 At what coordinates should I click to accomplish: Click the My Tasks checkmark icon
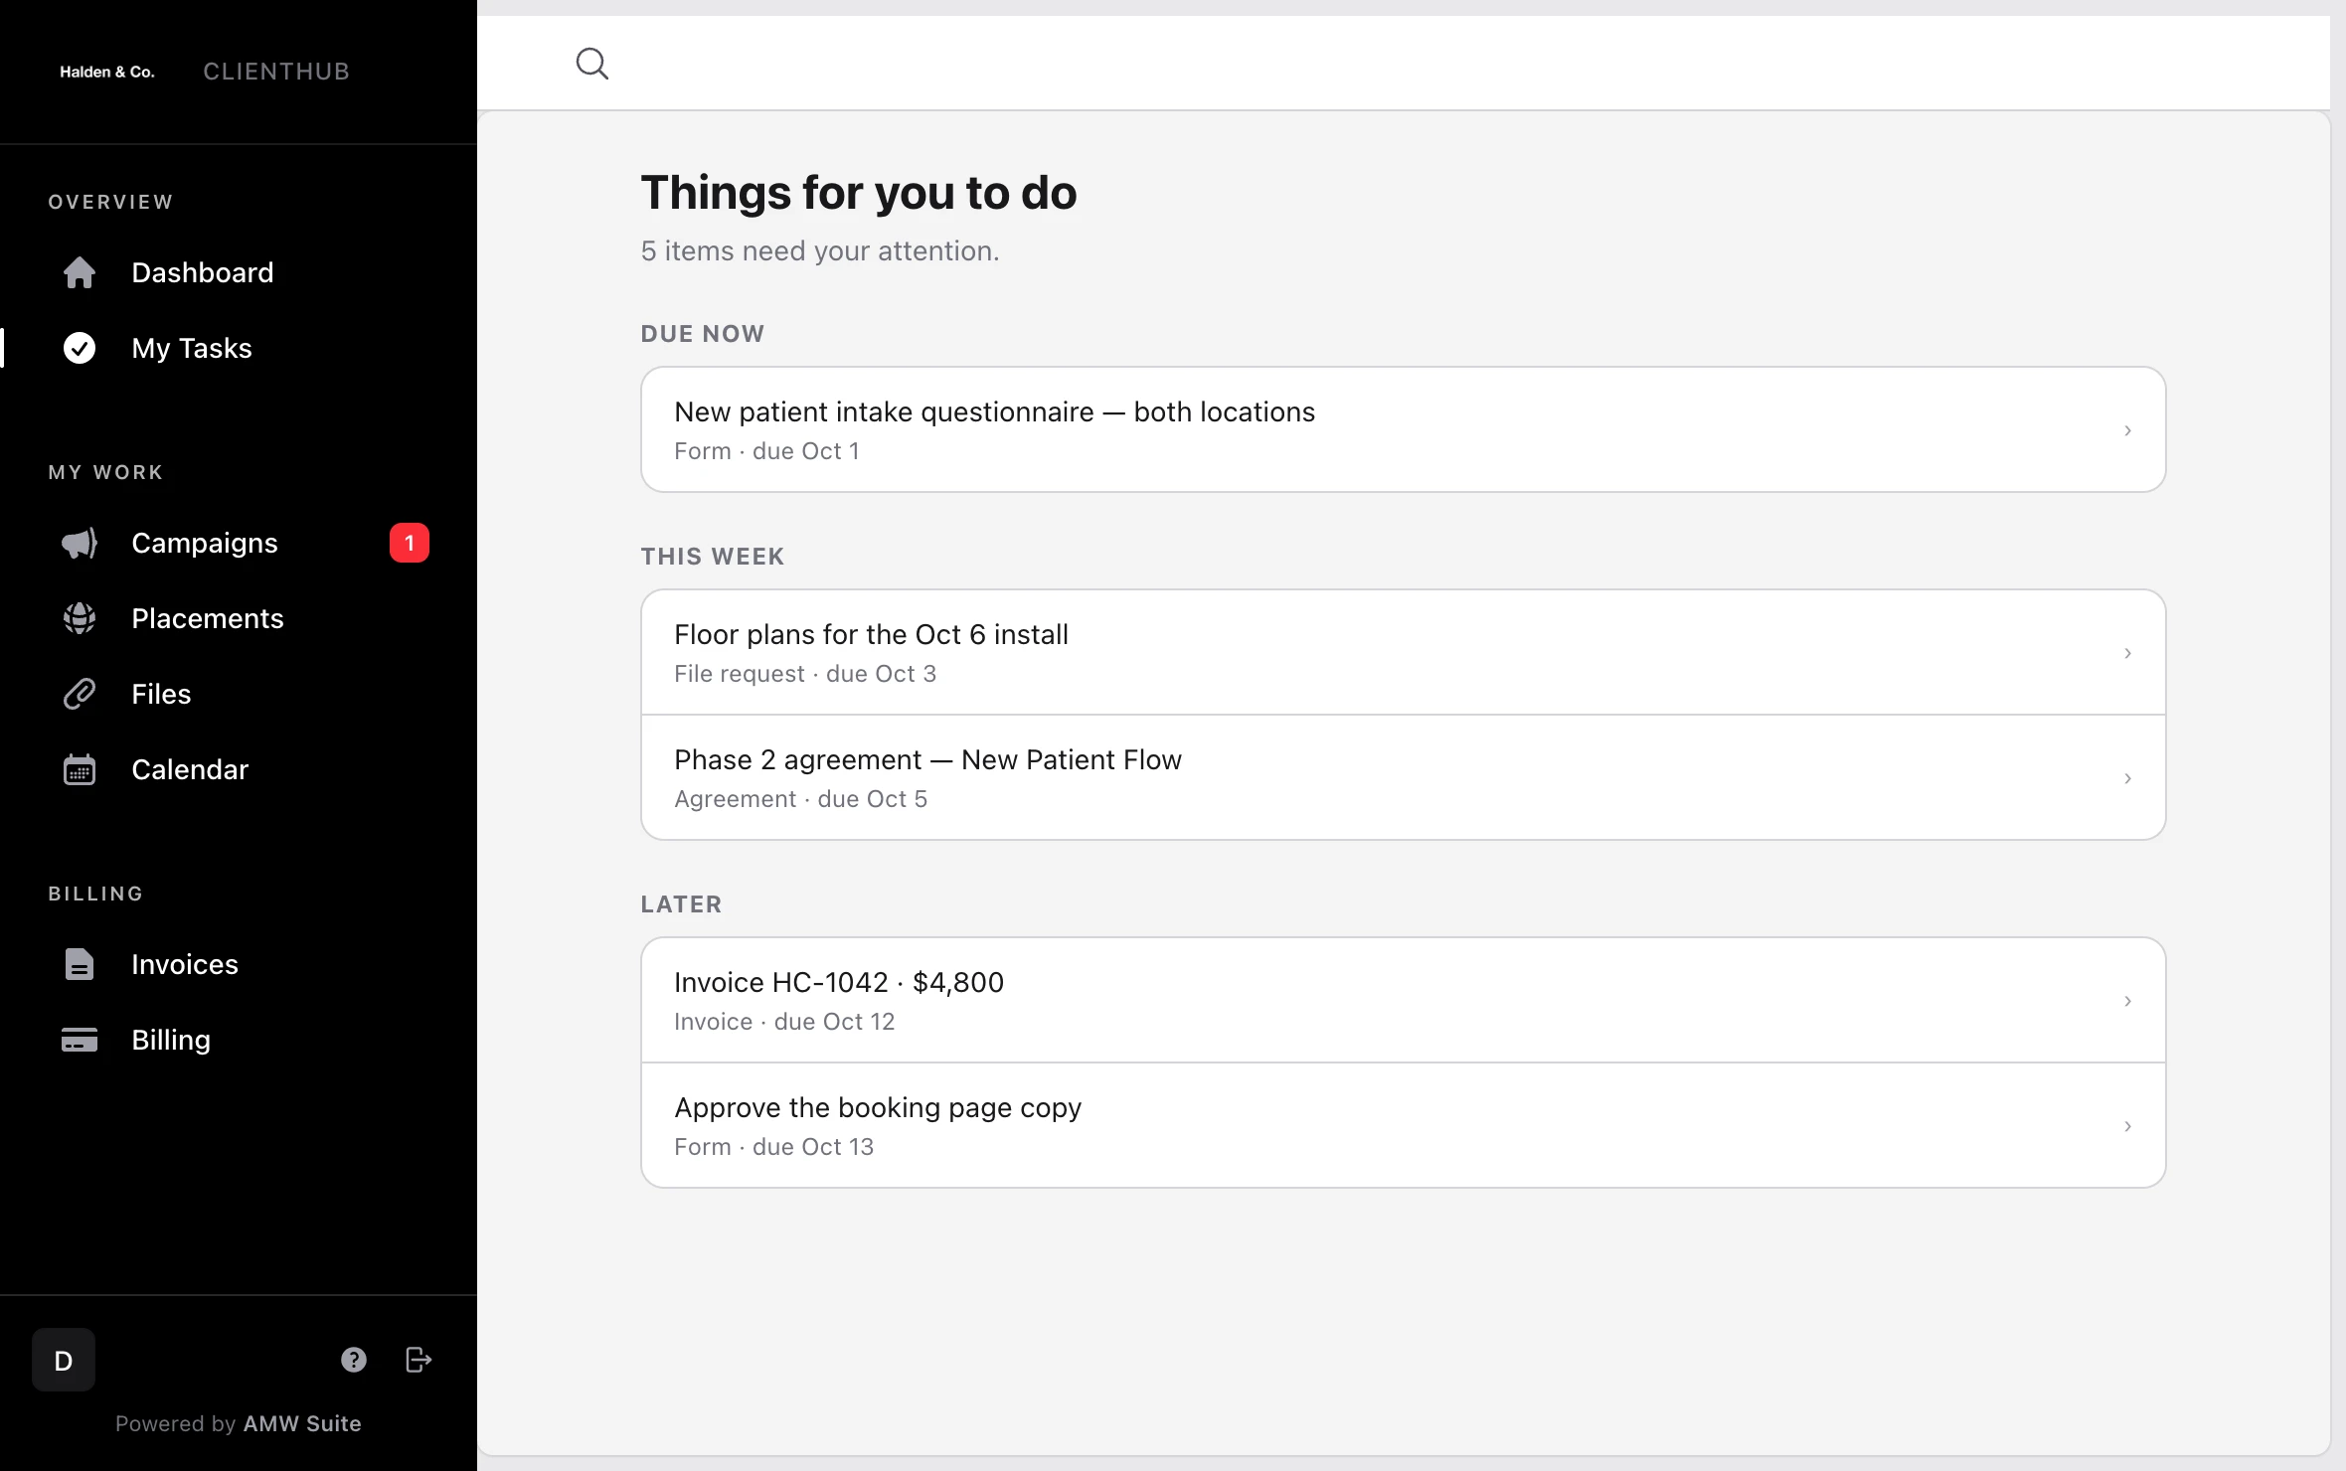[80, 348]
